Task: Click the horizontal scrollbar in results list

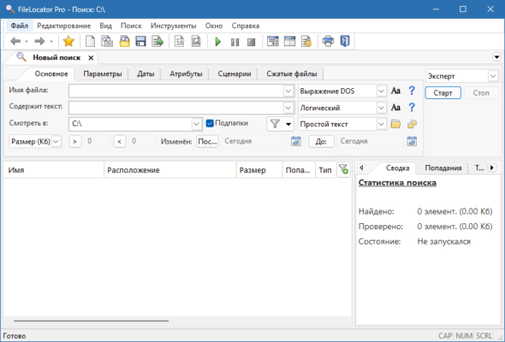Action: (91, 321)
